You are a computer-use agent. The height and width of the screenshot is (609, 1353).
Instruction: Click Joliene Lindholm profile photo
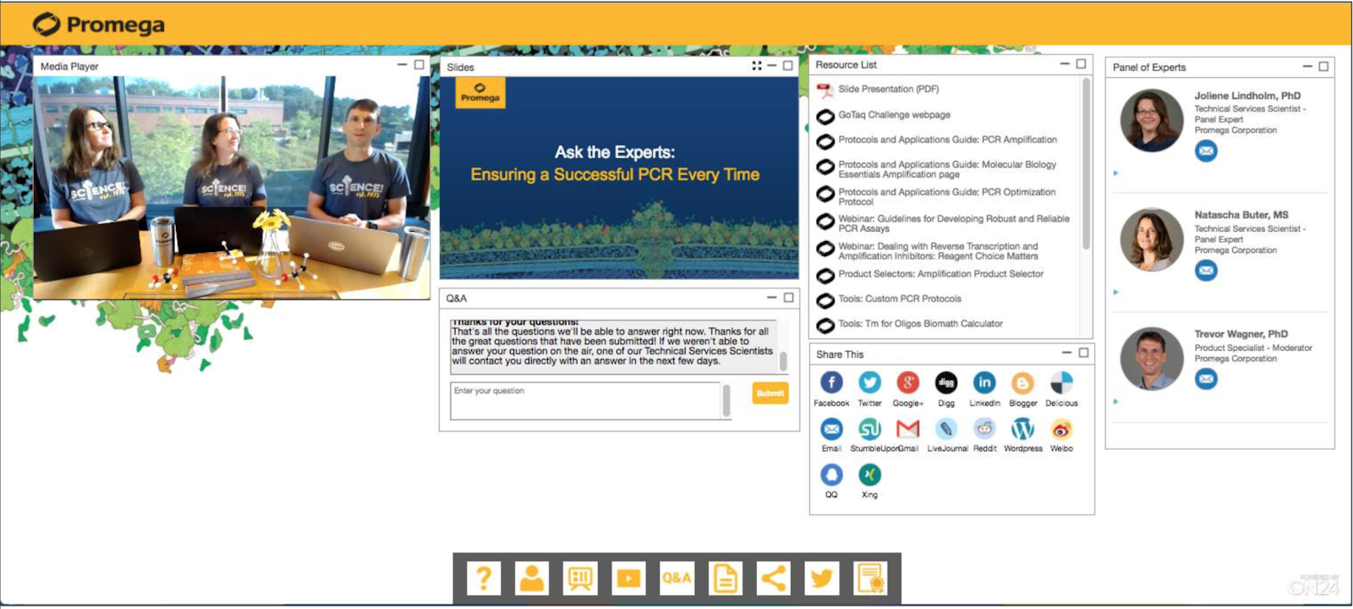1152,121
